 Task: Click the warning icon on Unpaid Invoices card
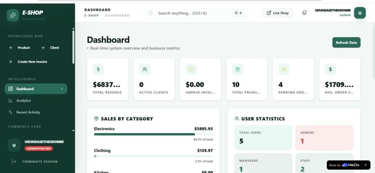191,70
